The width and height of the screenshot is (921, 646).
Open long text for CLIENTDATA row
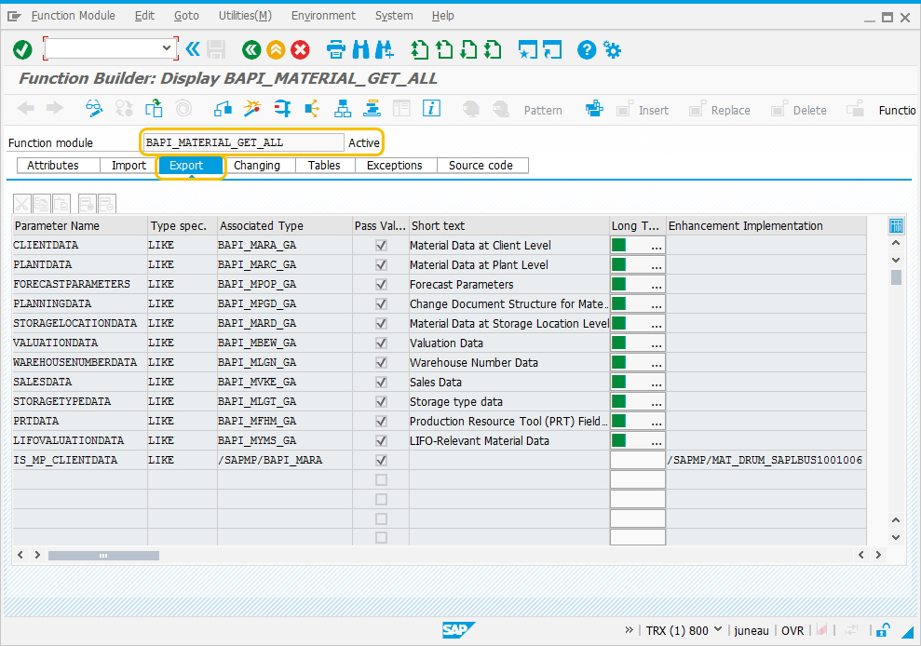(x=637, y=246)
